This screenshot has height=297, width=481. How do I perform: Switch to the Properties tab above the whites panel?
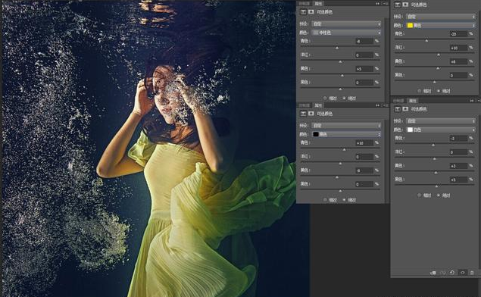click(413, 101)
